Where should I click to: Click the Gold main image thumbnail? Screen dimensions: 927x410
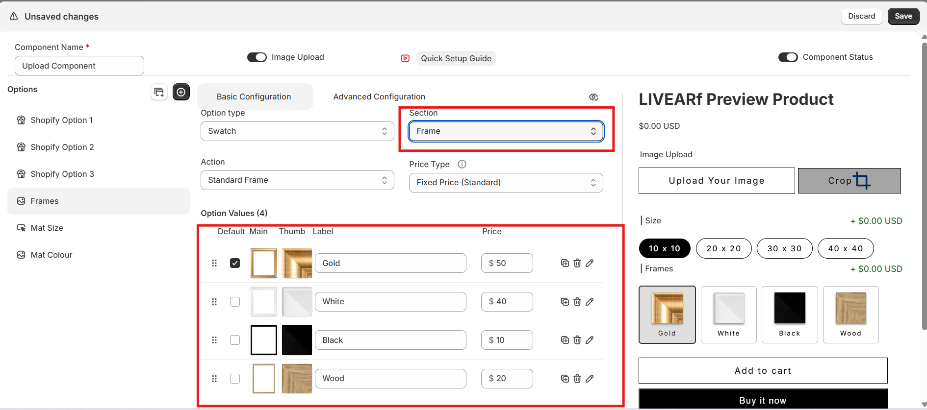click(264, 263)
